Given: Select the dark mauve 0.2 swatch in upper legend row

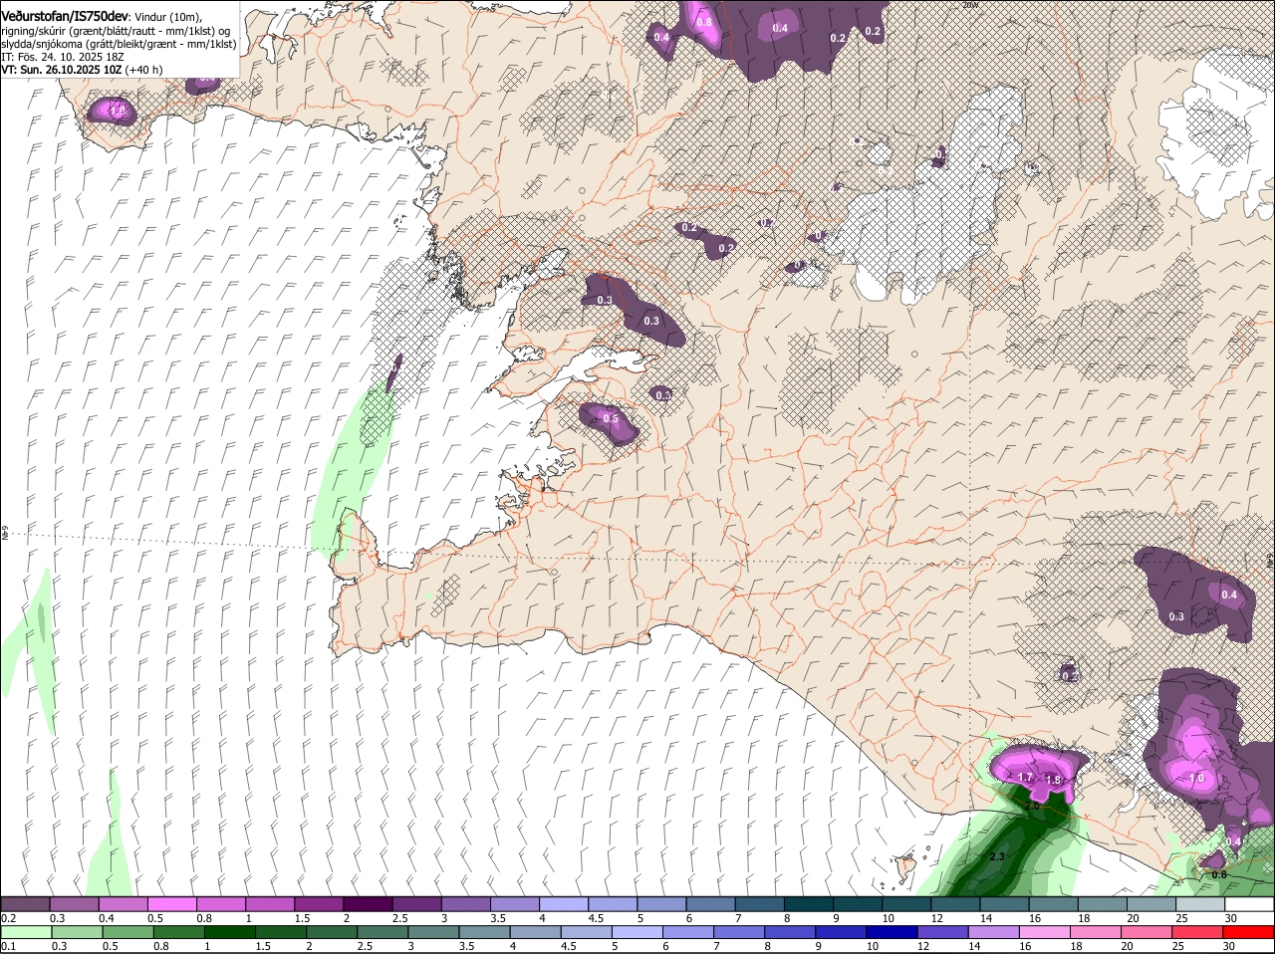Looking at the screenshot, I should pos(25,903).
